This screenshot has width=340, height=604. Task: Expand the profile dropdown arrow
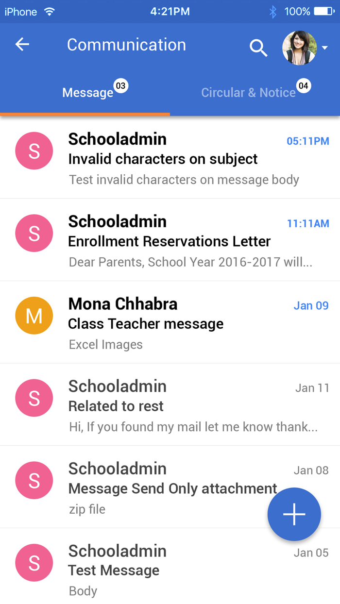pyautogui.click(x=325, y=48)
